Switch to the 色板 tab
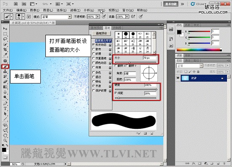 188,26
